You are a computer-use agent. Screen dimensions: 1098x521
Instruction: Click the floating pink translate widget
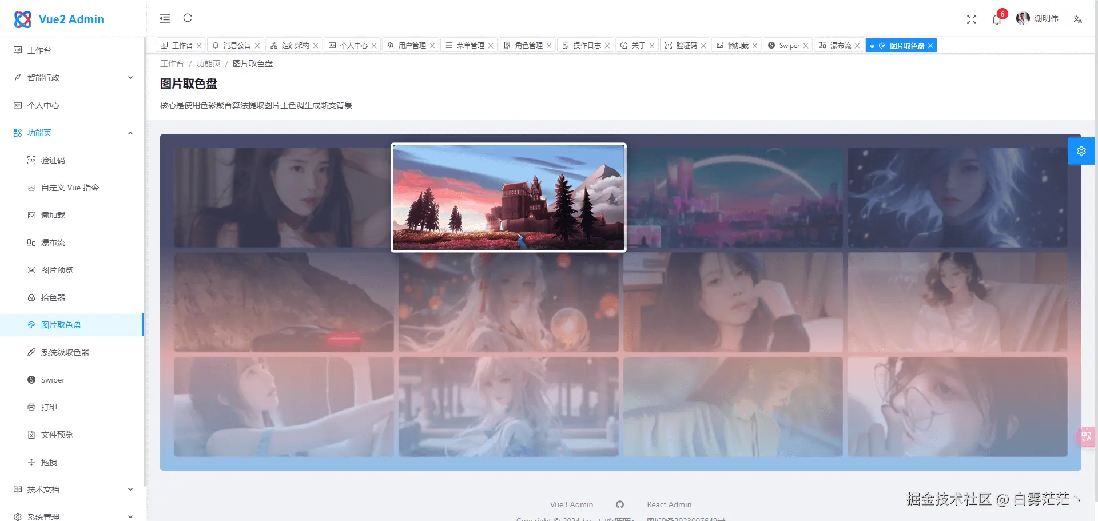click(1087, 436)
